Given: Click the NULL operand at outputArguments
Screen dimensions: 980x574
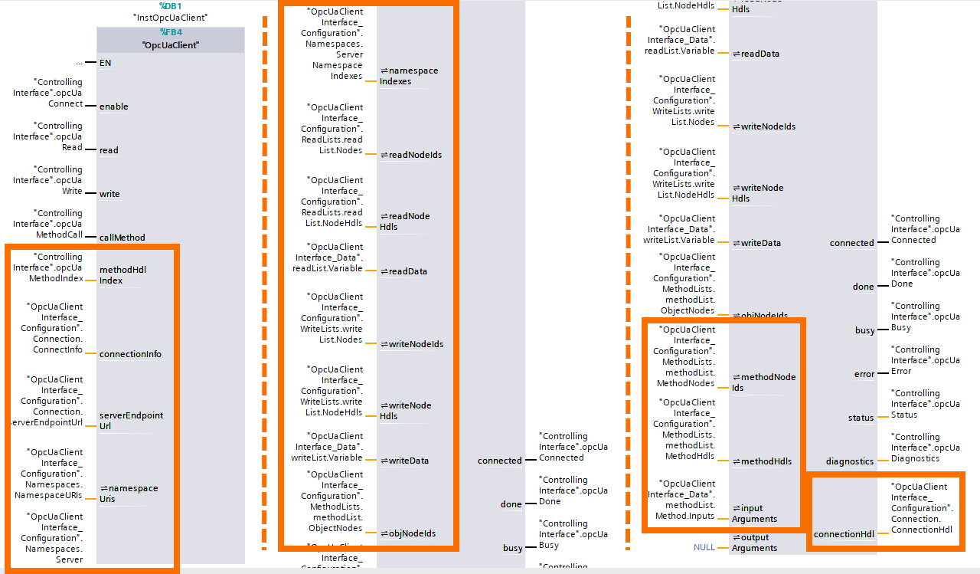Looking at the screenshot, I should 704,548.
